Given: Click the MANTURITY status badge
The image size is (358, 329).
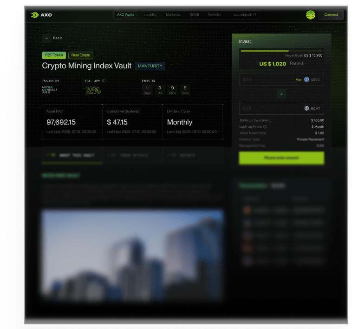Looking at the screenshot, I should pyautogui.click(x=150, y=66).
